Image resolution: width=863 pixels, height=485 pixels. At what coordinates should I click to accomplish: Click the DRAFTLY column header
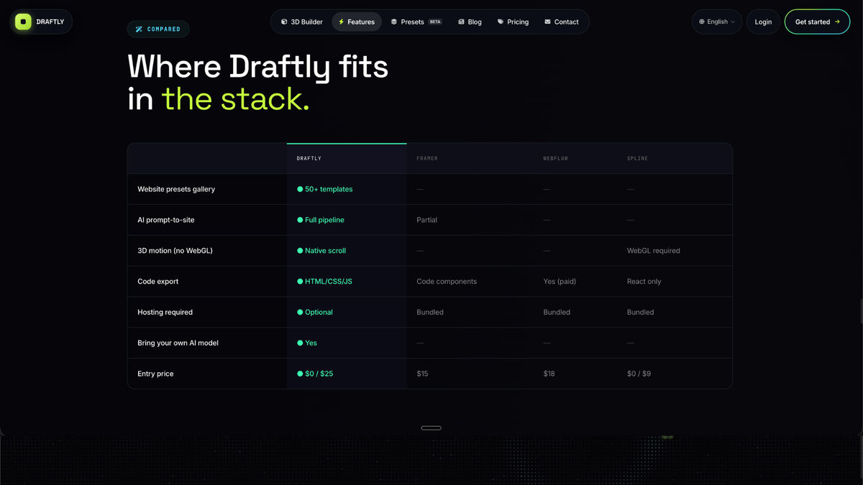click(x=309, y=158)
